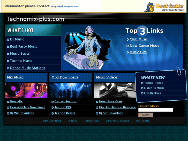Click arrow bullet beside What's Hot Dance Music Stations
Image resolution: width=188 pixels, height=141 pixels.
8,68
